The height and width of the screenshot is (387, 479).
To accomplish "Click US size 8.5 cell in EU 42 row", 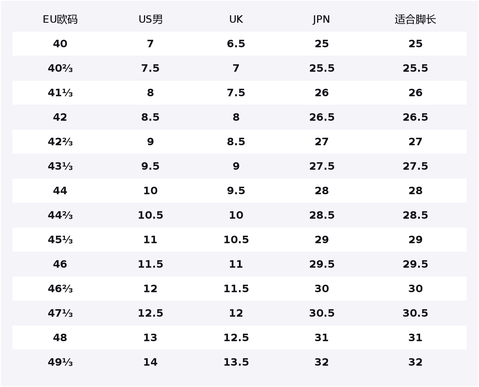I will [150, 117].
